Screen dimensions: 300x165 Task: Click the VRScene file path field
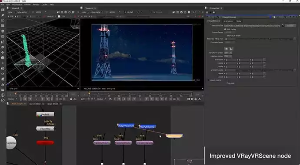[x=252, y=26]
